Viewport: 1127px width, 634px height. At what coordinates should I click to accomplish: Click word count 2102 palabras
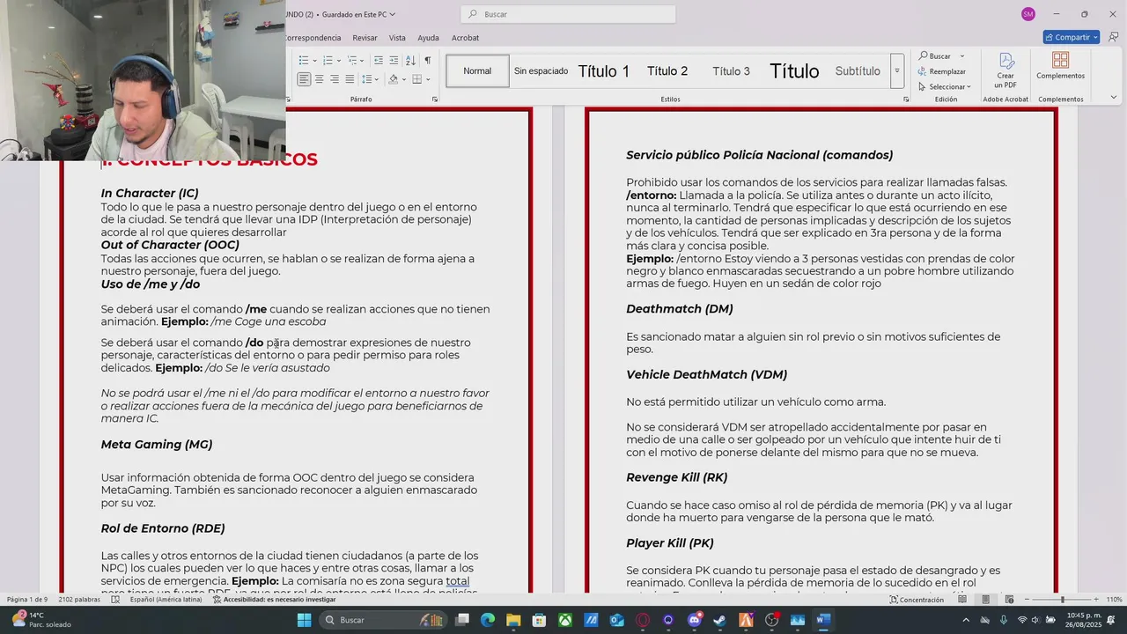80,600
